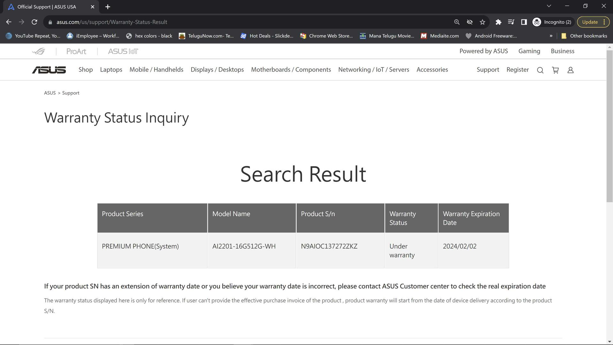Click the page vertical scrollbar thumb
Screen dimensions: 613x345
click(x=609, y=126)
